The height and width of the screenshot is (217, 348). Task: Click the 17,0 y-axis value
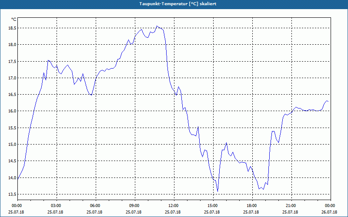click(x=13, y=78)
